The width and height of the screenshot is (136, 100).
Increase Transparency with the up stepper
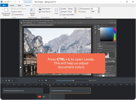point(99,8)
